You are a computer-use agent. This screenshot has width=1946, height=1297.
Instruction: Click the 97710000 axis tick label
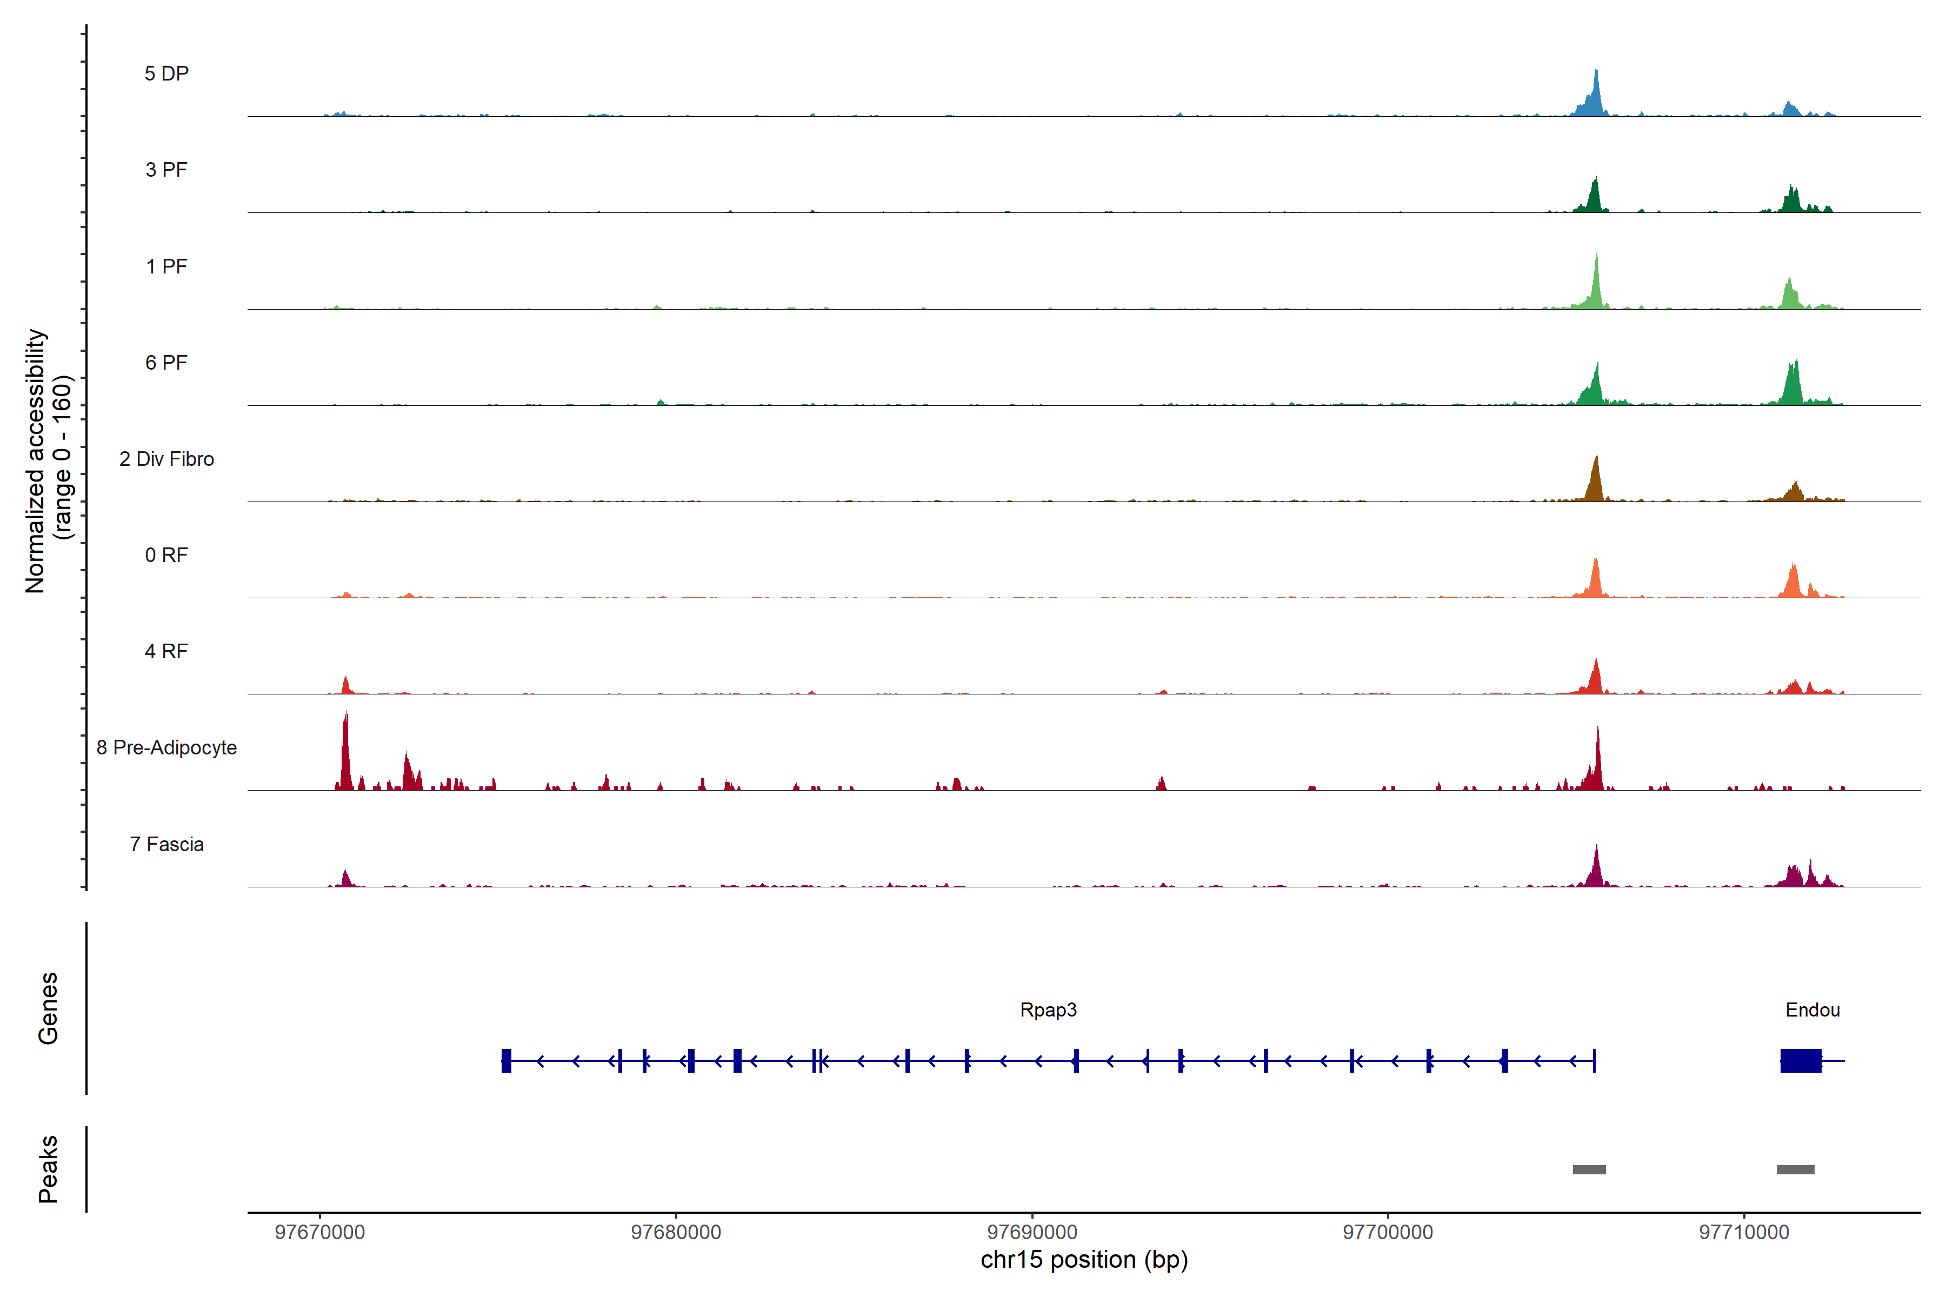[x=1744, y=1232]
